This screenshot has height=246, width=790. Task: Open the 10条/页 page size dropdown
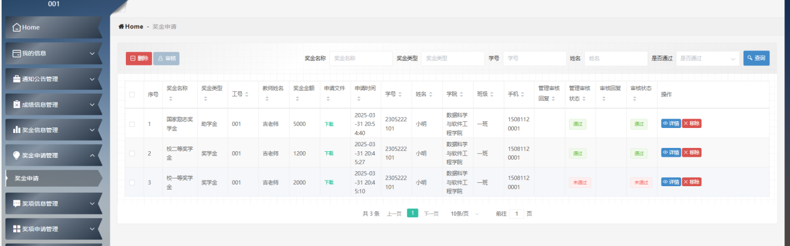point(465,213)
